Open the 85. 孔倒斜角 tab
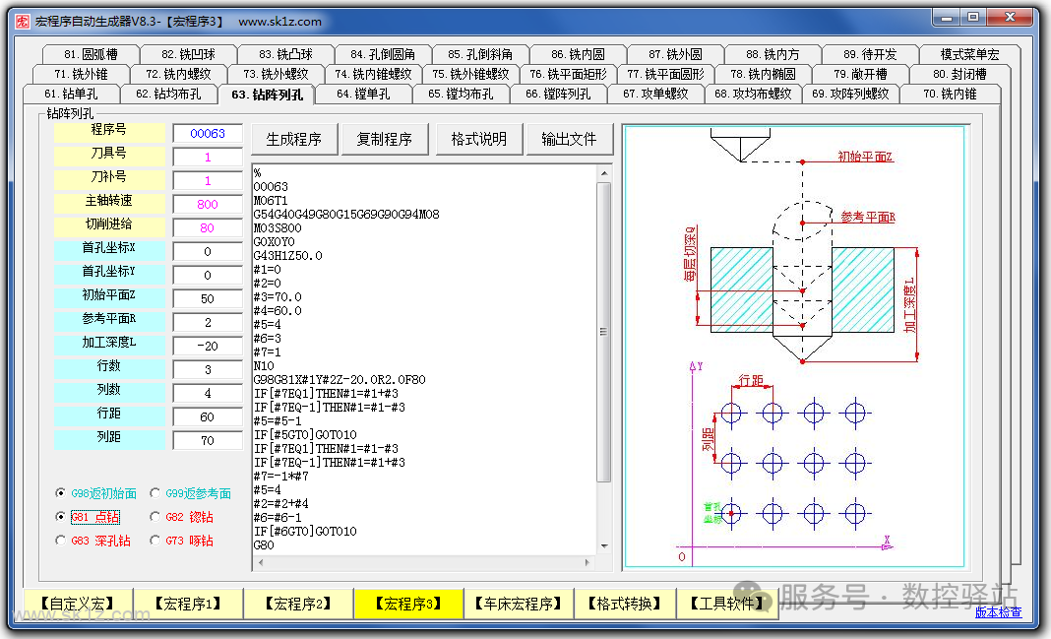Image resolution: width=1051 pixels, height=639 pixels. 480,54
